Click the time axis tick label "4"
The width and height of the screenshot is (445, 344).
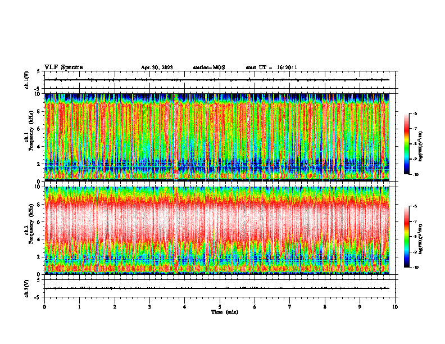[x=185, y=307]
